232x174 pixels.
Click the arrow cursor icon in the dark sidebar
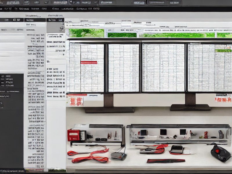(1, 103)
